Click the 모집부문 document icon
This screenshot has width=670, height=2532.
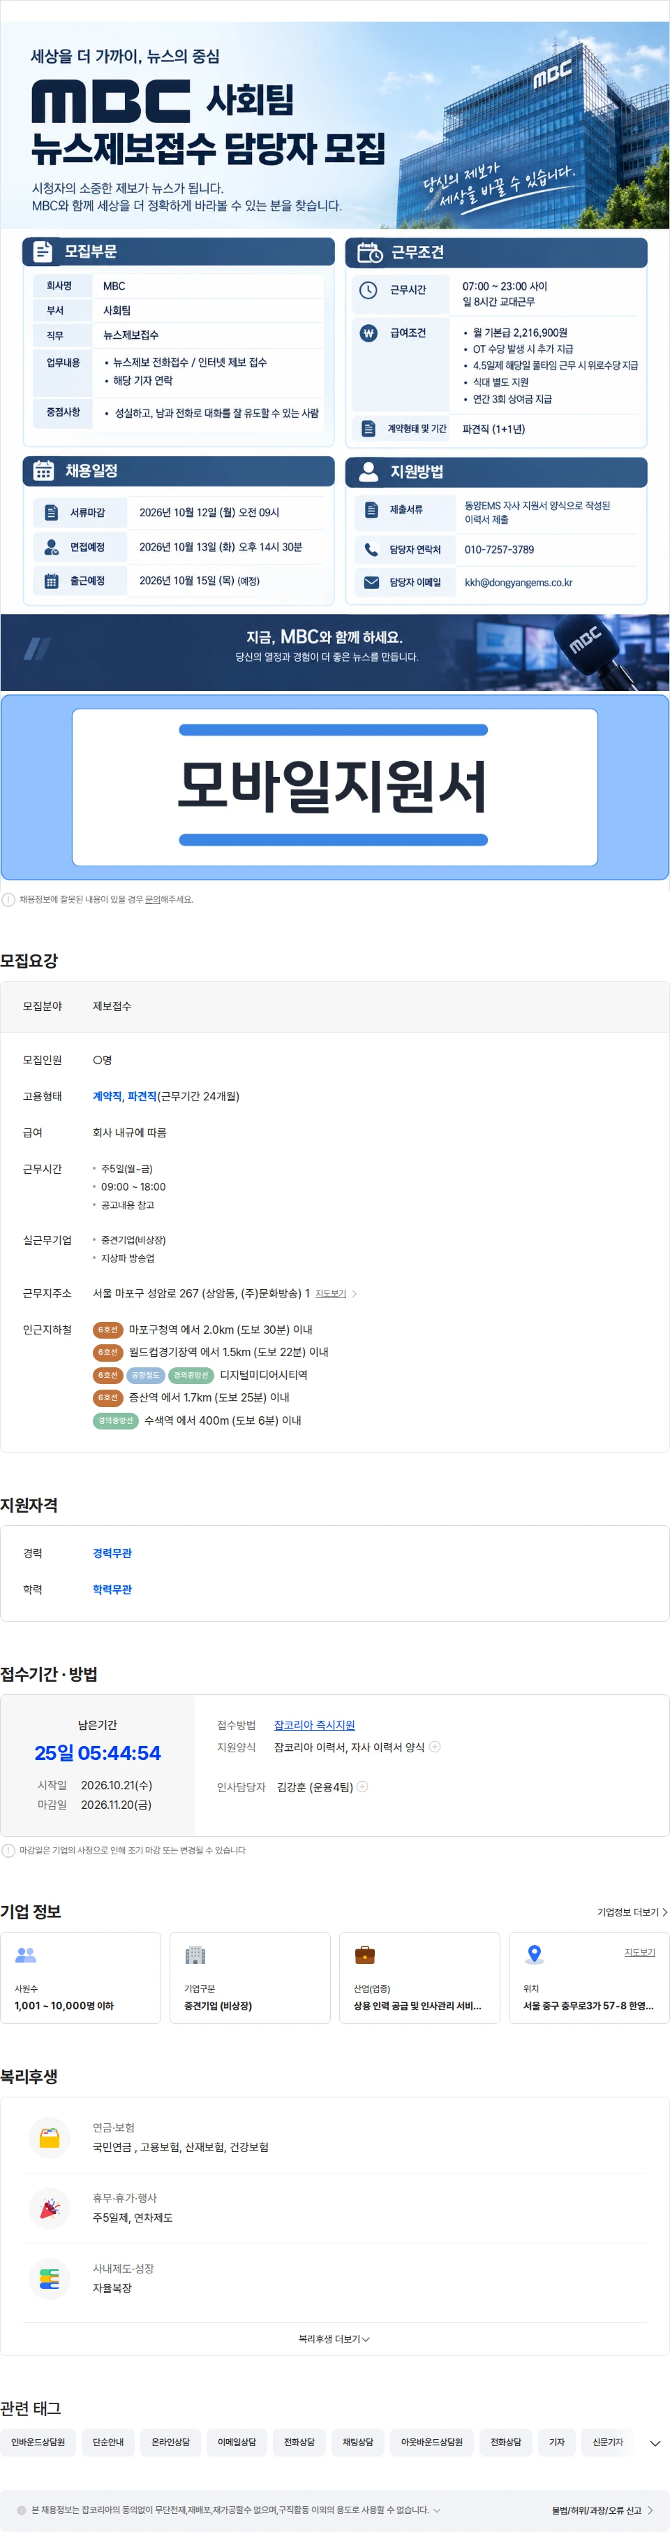coord(43,252)
